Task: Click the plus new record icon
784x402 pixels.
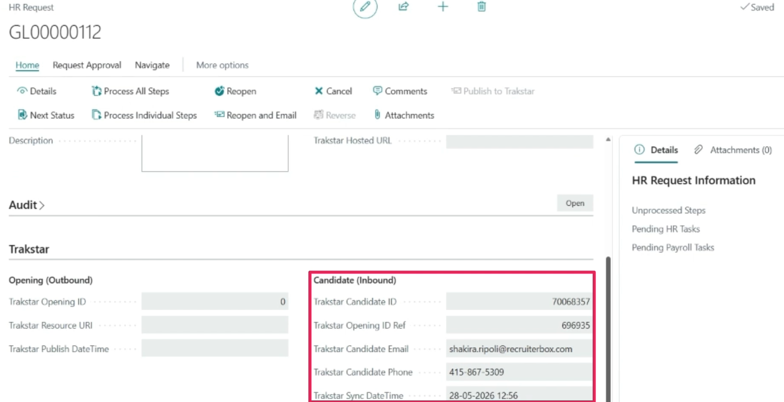Action: (x=443, y=7)
